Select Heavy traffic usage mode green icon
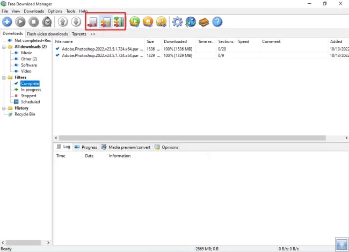Screen dimensions: 349x252 (119, 22)
